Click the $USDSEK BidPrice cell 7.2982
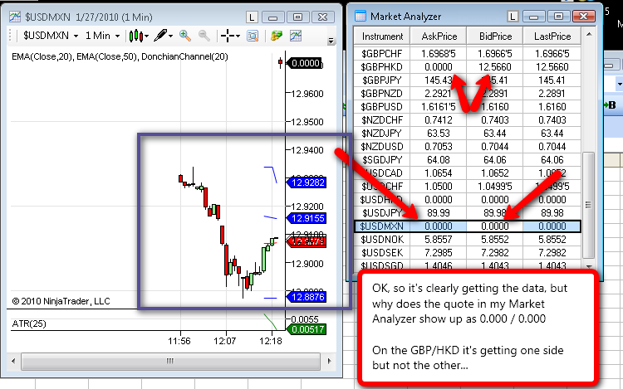Screen dimensions: 623x389 click(495, 253)
